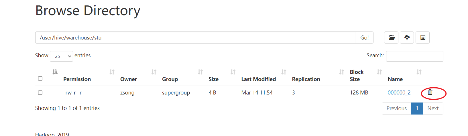The height and width of the screenshot is (136, 468).
Task: Click the cut and paste list icon
Action: click(422, 38)
